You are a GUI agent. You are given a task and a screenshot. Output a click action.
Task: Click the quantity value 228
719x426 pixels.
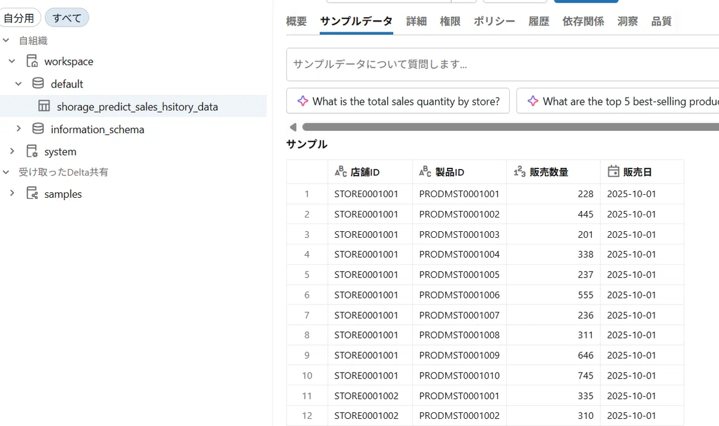[x=585, y=194]
